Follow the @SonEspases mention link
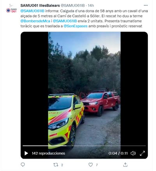 point(75,26)
